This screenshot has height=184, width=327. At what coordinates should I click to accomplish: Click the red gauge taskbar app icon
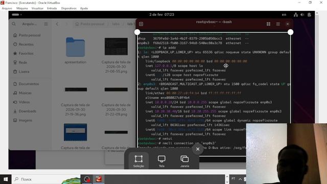87,179
